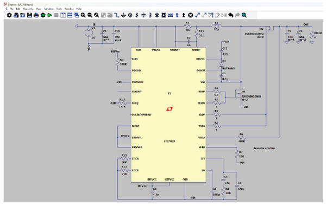Click the PGOOD pin label
327x206 pixels.
pyautogui.click(x=136, y=70)
